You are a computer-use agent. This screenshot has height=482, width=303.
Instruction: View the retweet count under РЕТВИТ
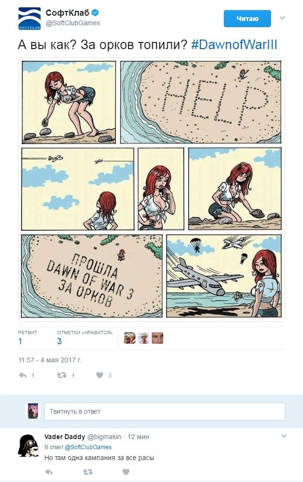pyautogui.click(x=21, y=341)
